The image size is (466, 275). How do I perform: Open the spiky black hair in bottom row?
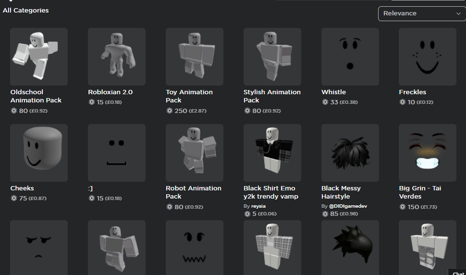[x=350, y=248]
